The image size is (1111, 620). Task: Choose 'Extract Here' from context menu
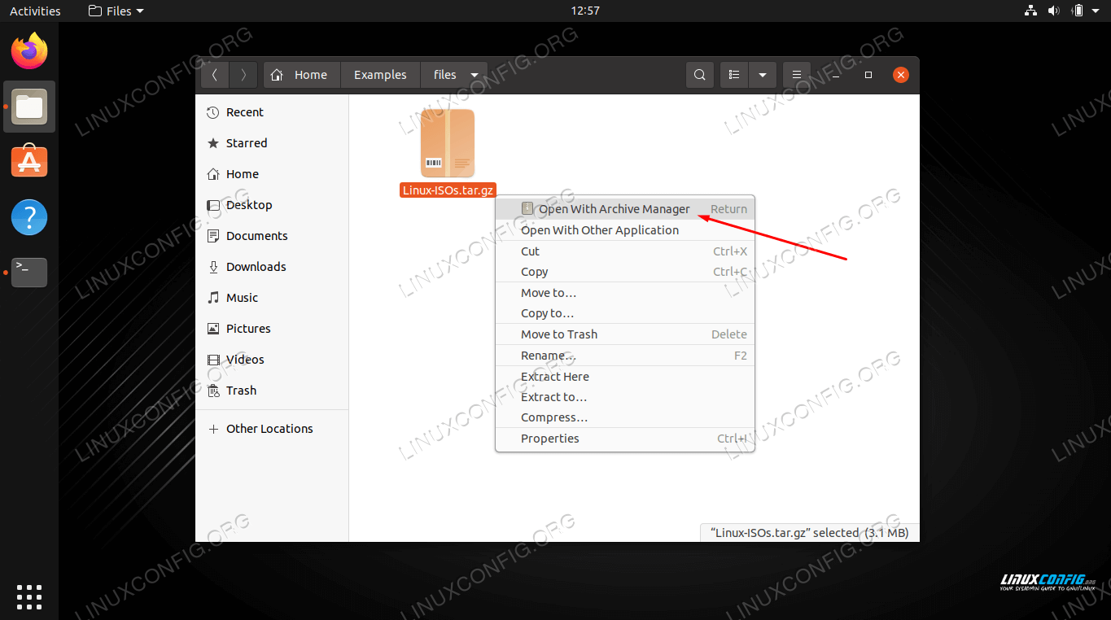[x=555, y=377]
